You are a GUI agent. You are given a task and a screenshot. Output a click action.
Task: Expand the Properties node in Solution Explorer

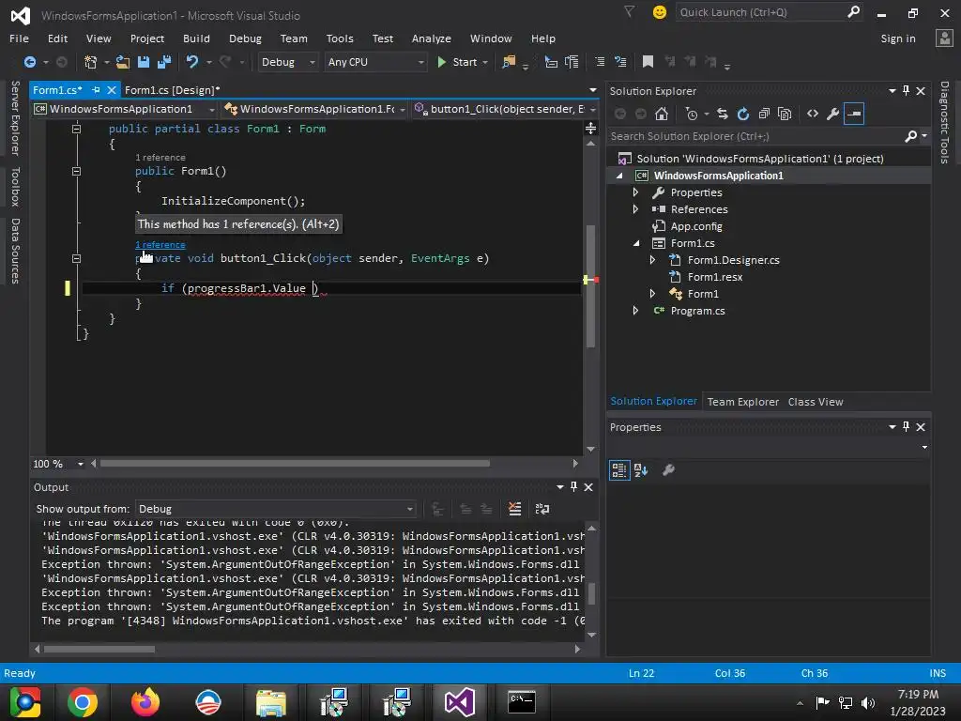tap(635, 192)
